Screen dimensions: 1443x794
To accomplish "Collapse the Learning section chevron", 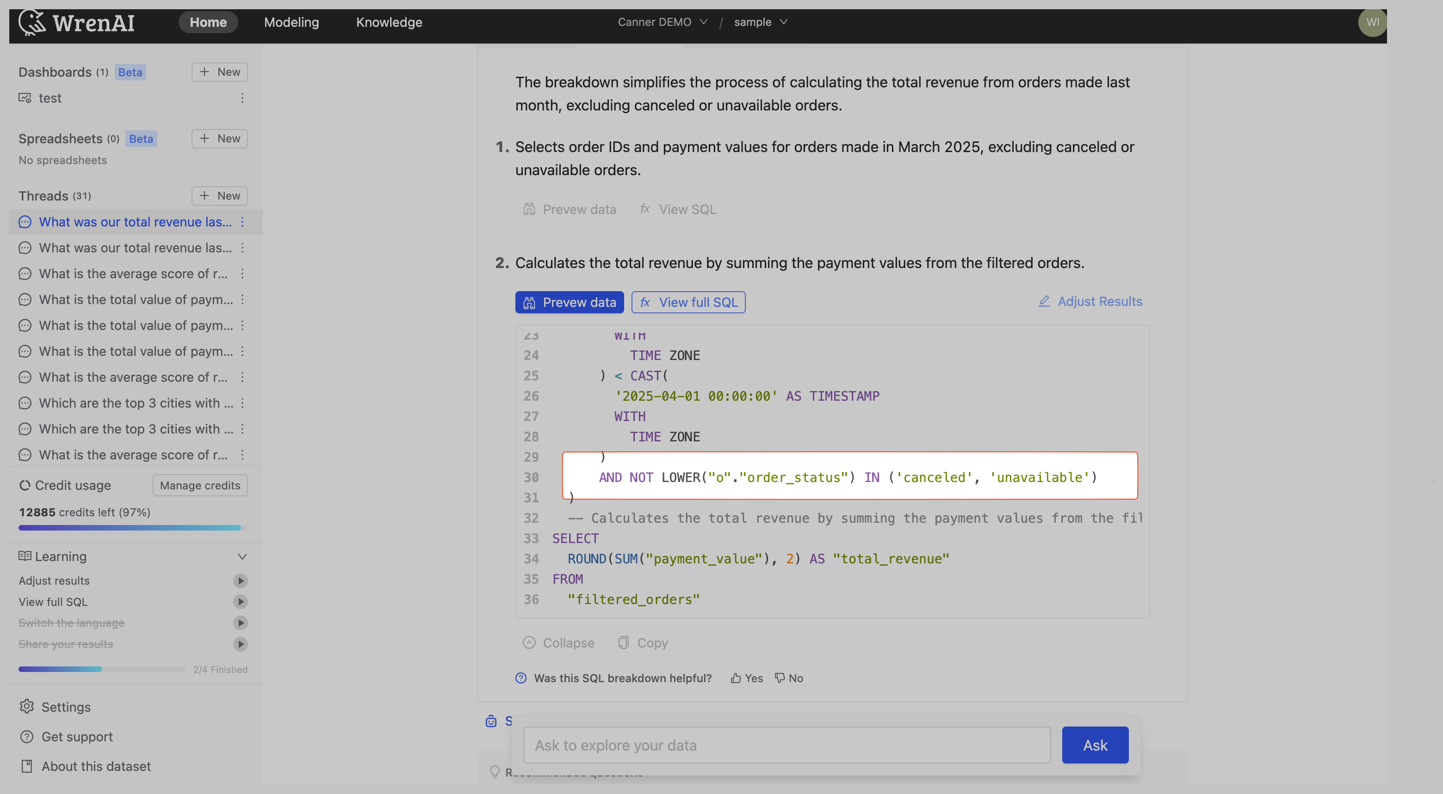I will (242, 556).
